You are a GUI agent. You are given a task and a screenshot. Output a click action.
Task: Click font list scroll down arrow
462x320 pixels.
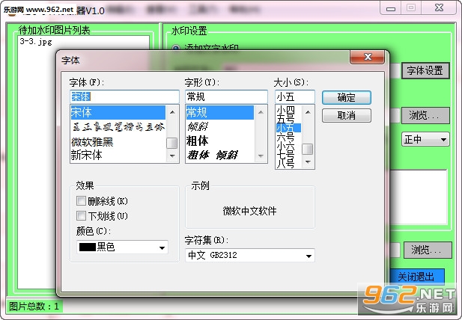pos(172,156)
